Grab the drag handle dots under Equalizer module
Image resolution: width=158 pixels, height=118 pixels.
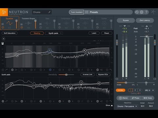10,28
